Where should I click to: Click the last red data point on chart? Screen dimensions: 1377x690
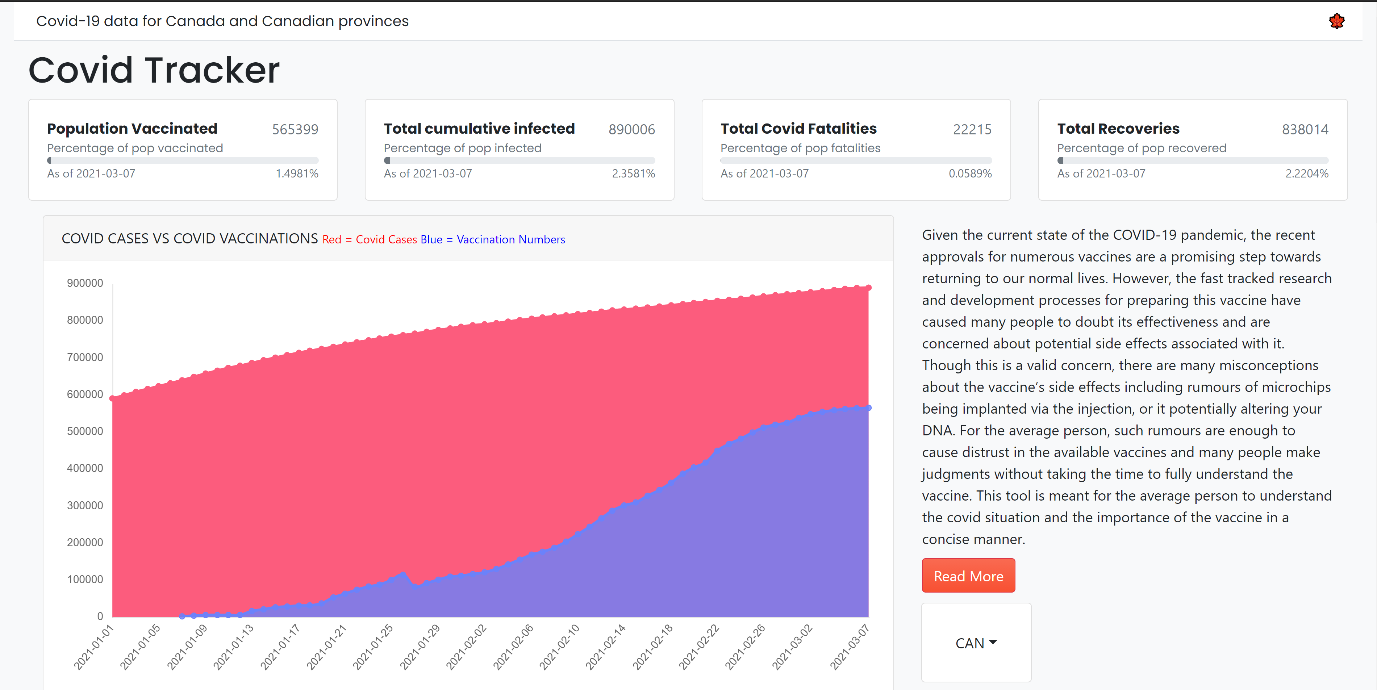[x=869, y=288]
